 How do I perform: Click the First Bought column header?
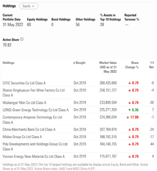pos(79,63)
